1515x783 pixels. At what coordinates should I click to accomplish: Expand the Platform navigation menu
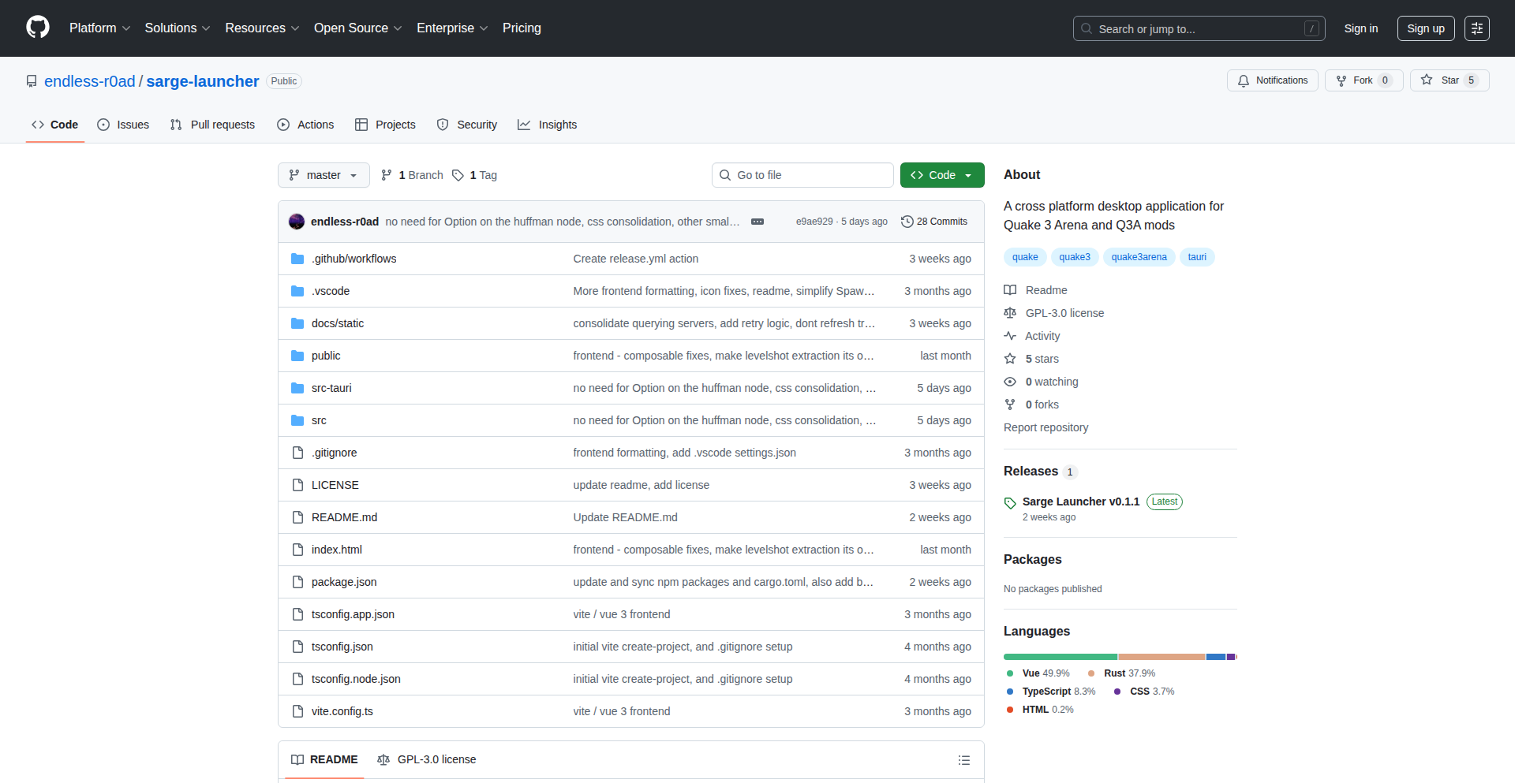point(99,28)
